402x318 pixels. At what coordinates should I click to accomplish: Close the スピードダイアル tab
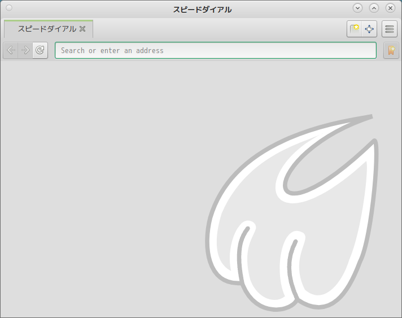(x=82, y=29)
